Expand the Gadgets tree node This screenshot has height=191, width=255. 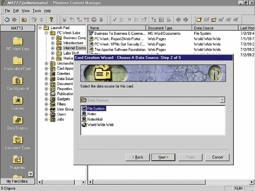pyautogui.click(x=46, y=99)
